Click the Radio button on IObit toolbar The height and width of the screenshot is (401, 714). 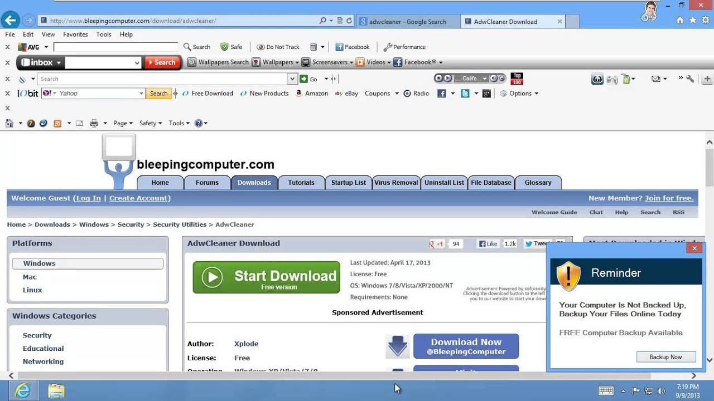click(x=416, y=94)
